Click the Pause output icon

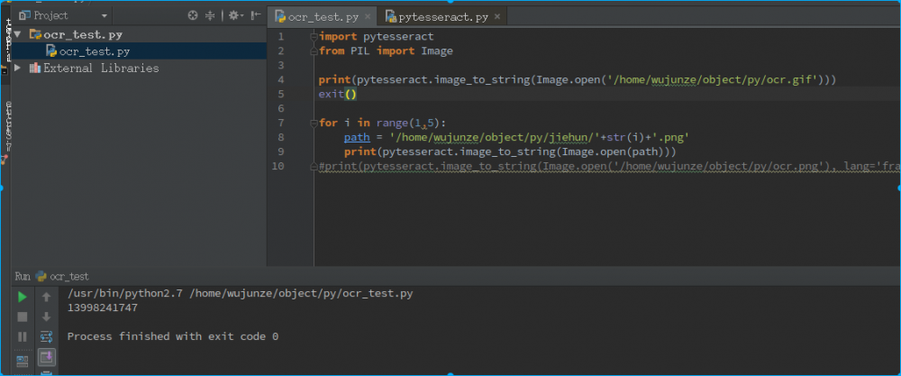coord(23,337)
